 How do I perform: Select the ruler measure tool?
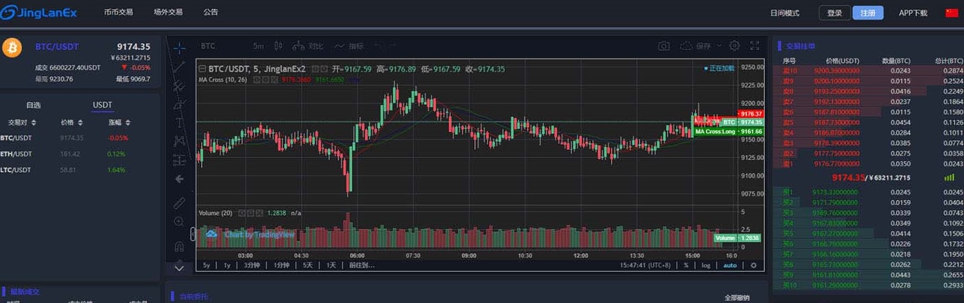coord(180,203)
